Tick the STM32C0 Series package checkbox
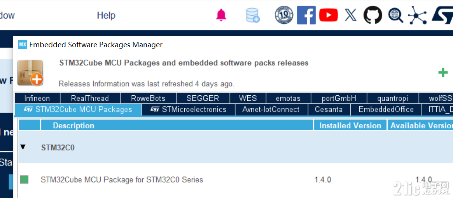Image resolution: width=453 pixels, height=198 pixels. click(x=24, y=179)
